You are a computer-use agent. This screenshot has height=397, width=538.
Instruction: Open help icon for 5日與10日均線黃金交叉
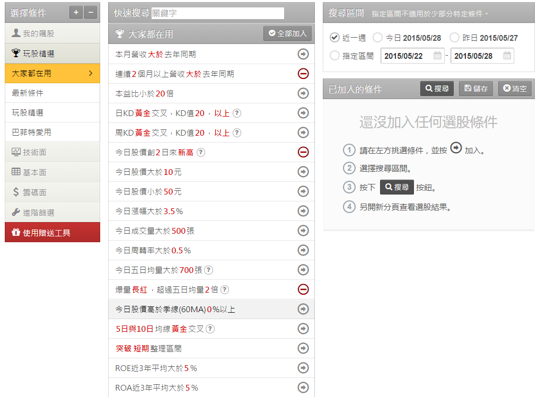click(x=210, y=329)
